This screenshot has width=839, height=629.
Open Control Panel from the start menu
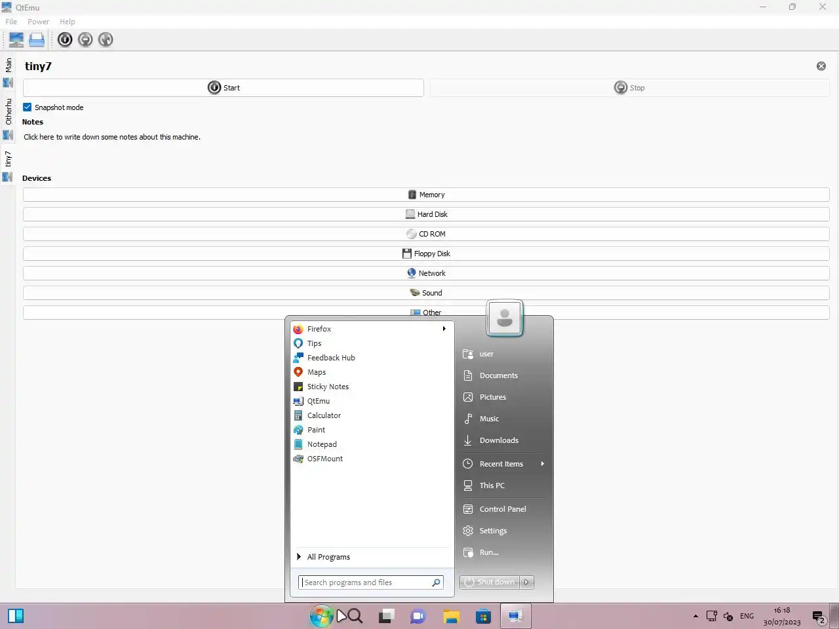(x=503, y=509)
